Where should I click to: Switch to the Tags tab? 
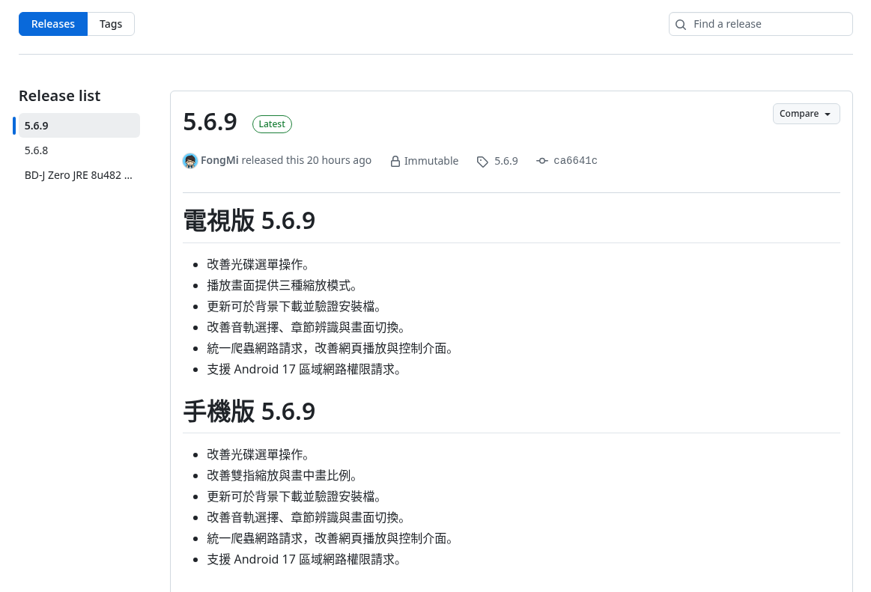pos(111,24)
